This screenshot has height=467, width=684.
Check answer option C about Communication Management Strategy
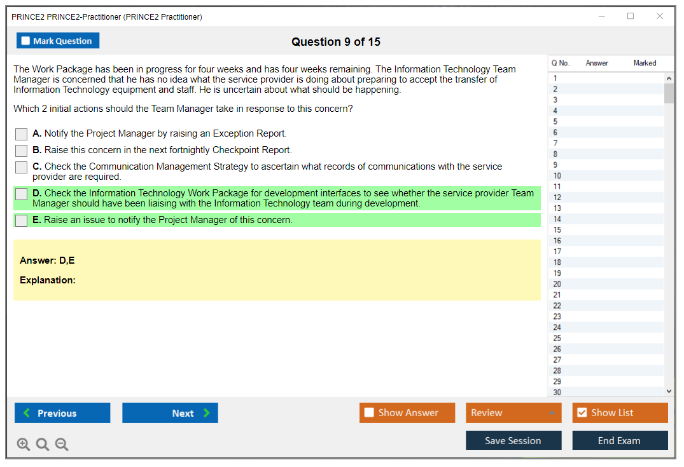(x=22, y=167)
